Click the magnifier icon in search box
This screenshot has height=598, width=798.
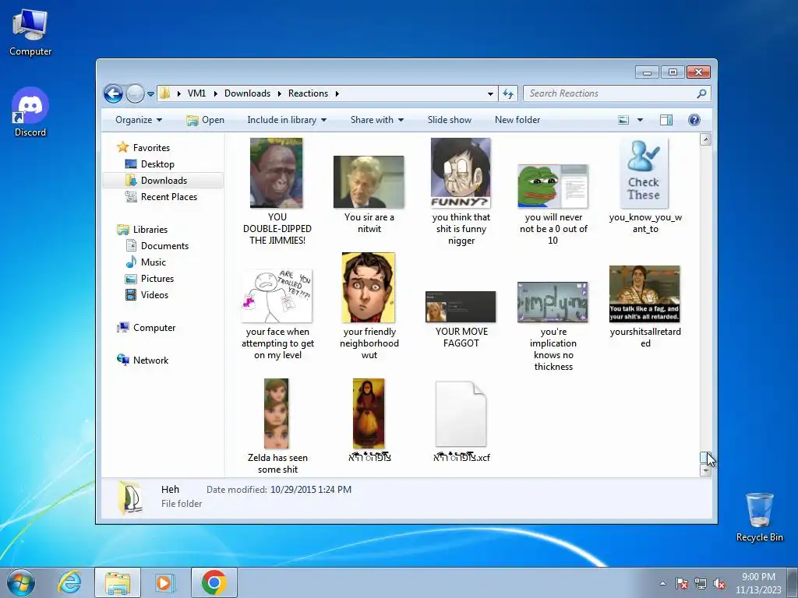[702, 93]
